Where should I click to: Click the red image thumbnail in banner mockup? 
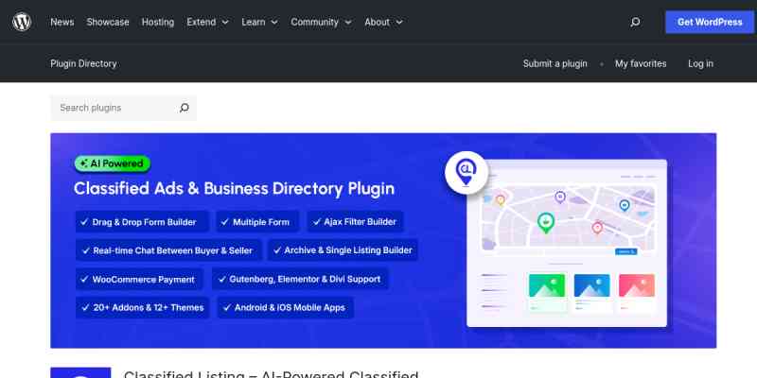pos(637,285)
